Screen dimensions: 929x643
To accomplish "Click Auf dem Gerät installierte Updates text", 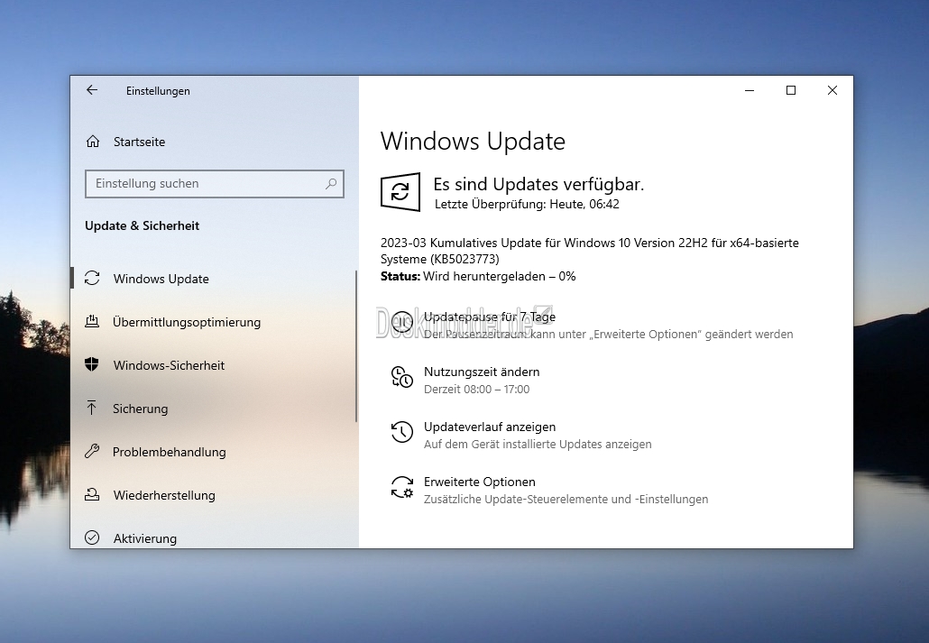I will [x=538, y=444].
